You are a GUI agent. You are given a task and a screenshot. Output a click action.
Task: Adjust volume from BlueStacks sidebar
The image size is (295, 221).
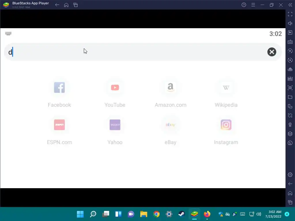(290, 23)
